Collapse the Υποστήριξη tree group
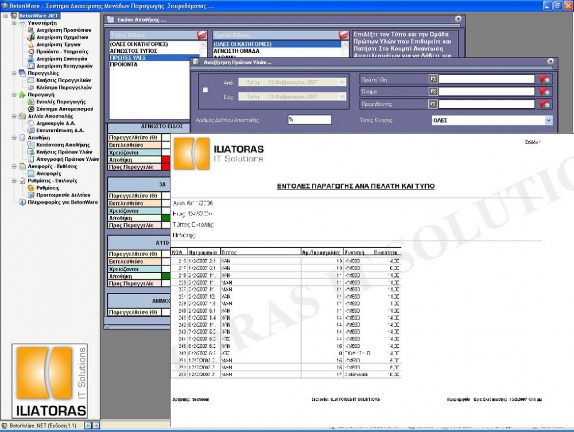The image size is (574, 432). pyautogui.click(x=14, y=23)
